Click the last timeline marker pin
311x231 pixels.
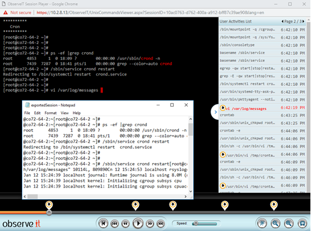274,205
